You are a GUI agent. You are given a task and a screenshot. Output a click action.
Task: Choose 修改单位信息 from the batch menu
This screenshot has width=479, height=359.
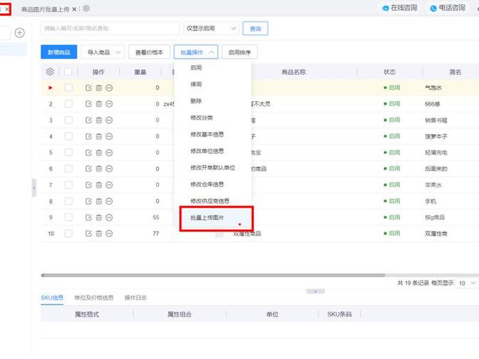click(x=207, y=151)
